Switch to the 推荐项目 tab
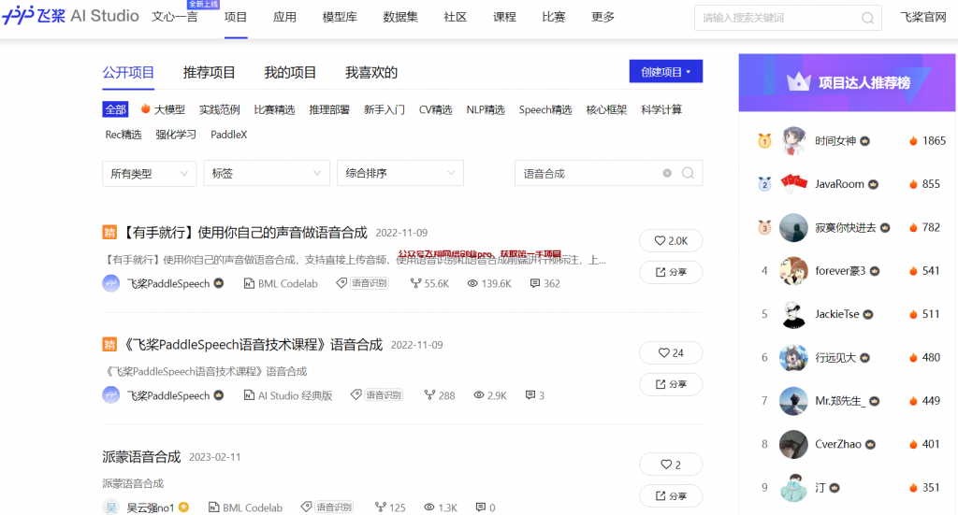This screenshot has height=515, width=958. (209, 72)
